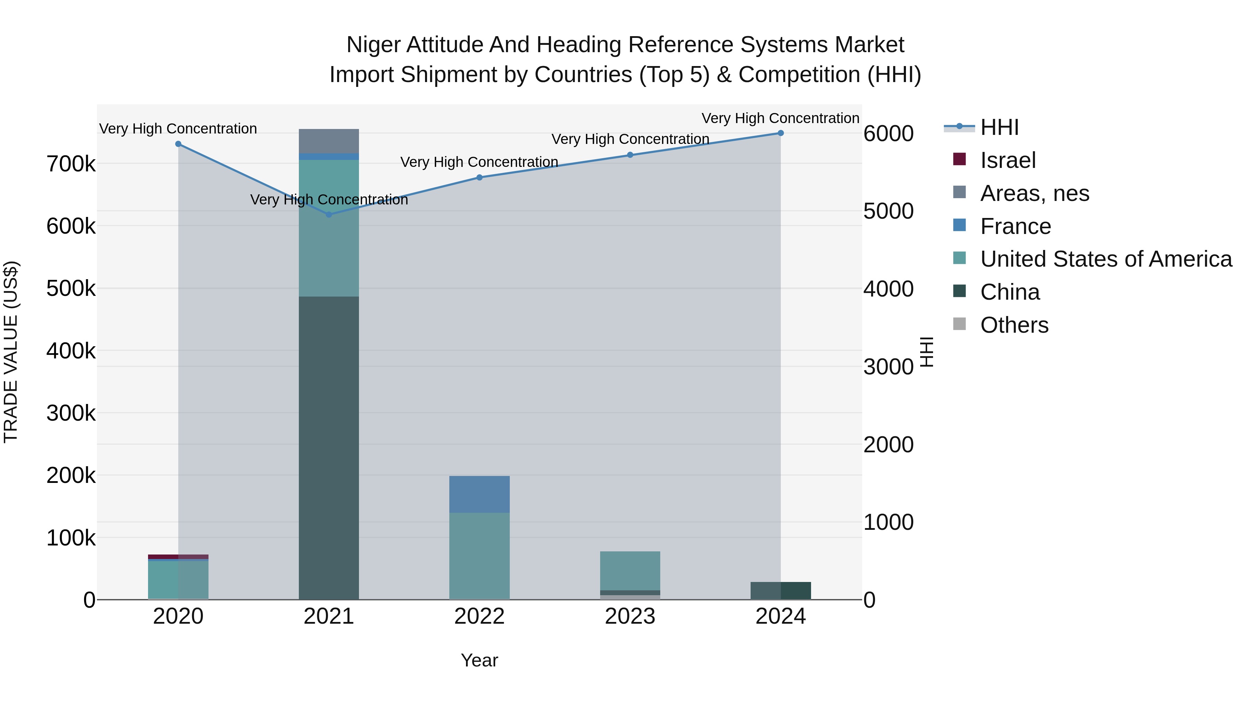The image size is (1251, 704).
Task: Click the 2021 x-axis label
Action: click(329, 616)
